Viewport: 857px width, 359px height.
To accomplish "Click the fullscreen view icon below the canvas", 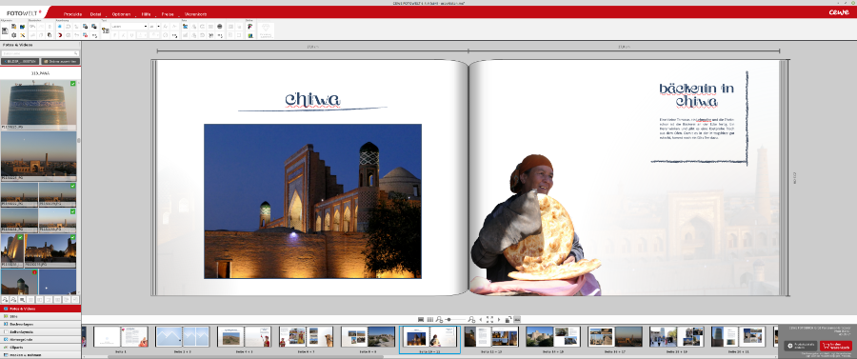I will (489, 319).
